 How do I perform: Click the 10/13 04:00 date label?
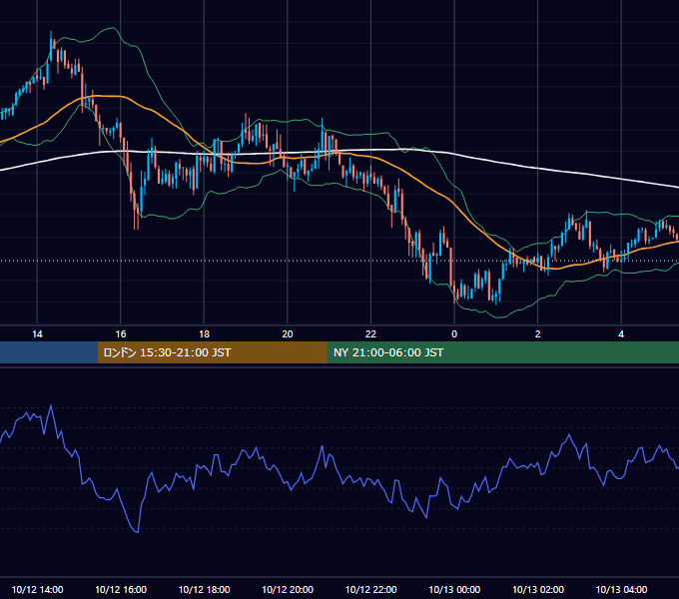click(621, 589)
